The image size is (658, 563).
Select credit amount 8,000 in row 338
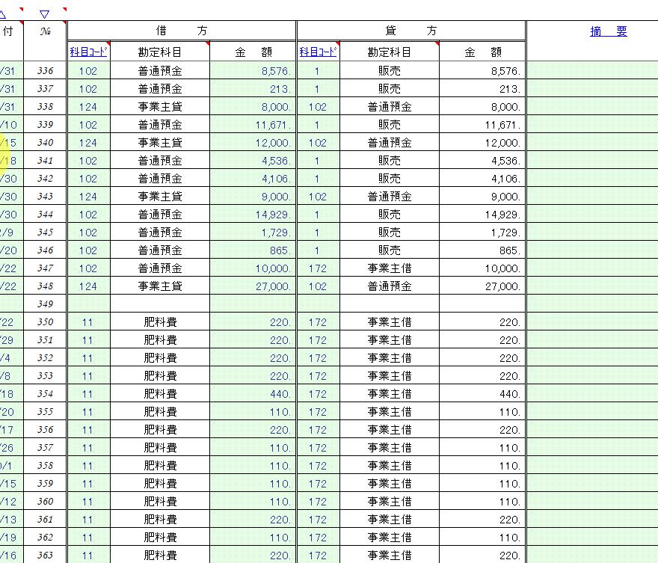(x=482, y=107)
